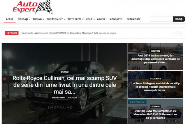Screen dimensions: 186x124
Task: Open the ARHIVĂ menu item
Action: coord(101,19)
